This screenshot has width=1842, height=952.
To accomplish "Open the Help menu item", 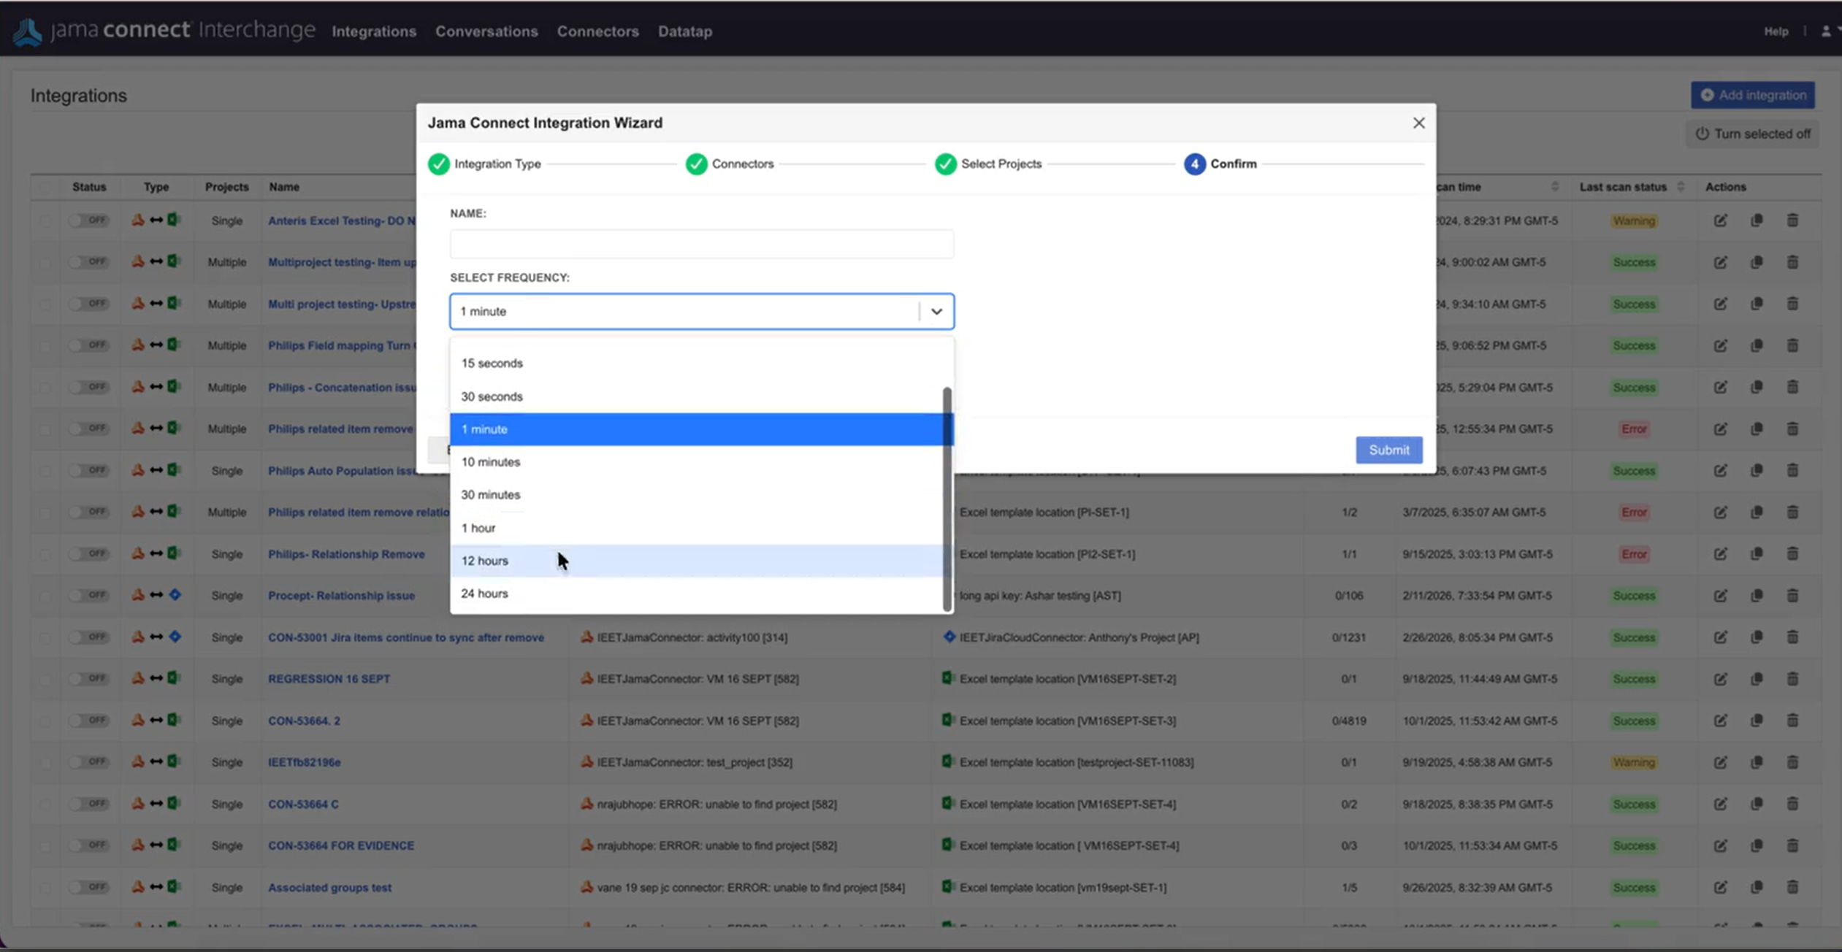I will (1776, 31).
